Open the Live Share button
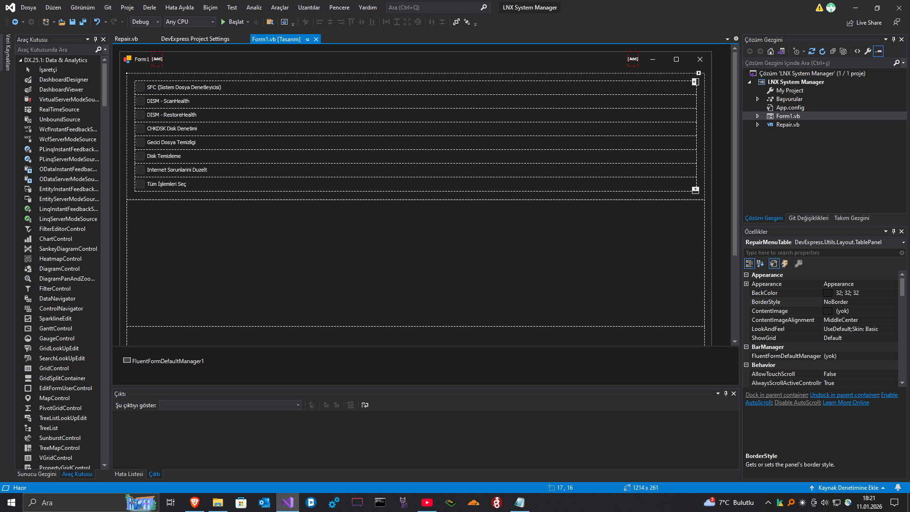Viewport: 910px width, 512px height. click(864, 23)
